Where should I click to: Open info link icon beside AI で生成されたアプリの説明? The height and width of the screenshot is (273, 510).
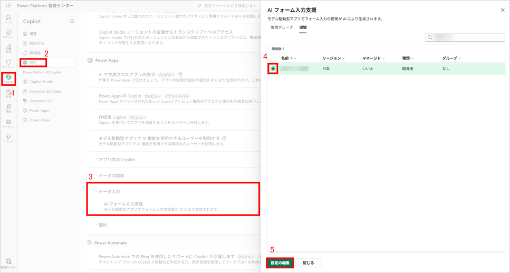180,74
